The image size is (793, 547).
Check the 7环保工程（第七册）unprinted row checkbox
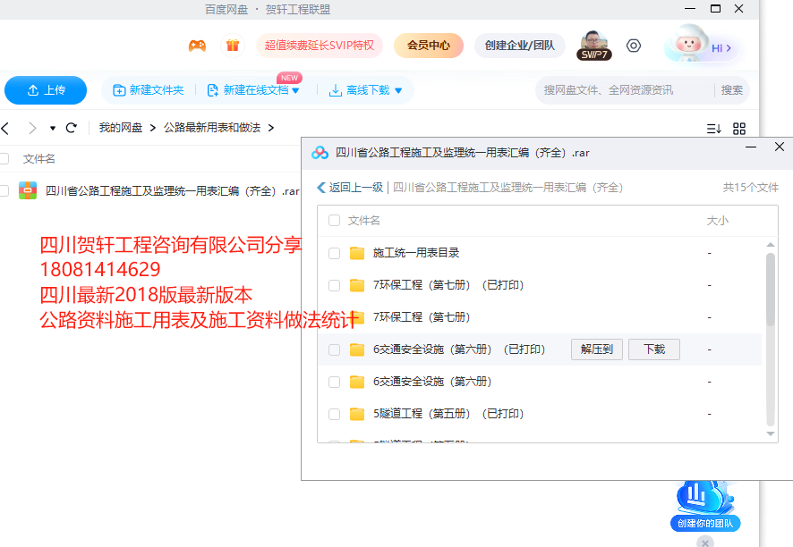pos(334,317)
